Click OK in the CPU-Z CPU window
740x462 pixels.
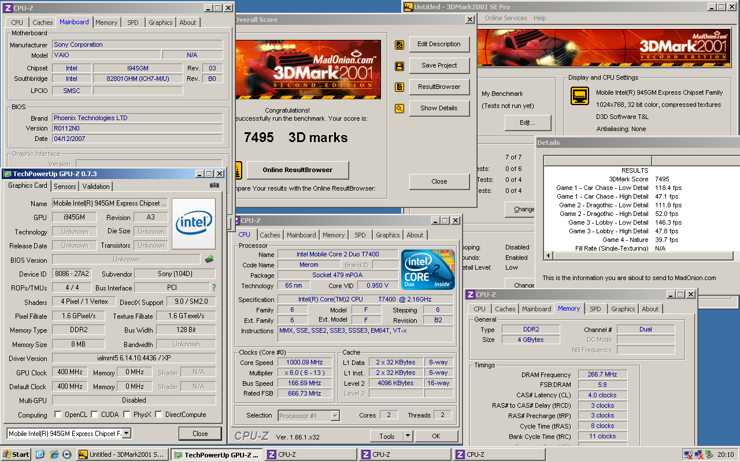click(x=436, y=436)
